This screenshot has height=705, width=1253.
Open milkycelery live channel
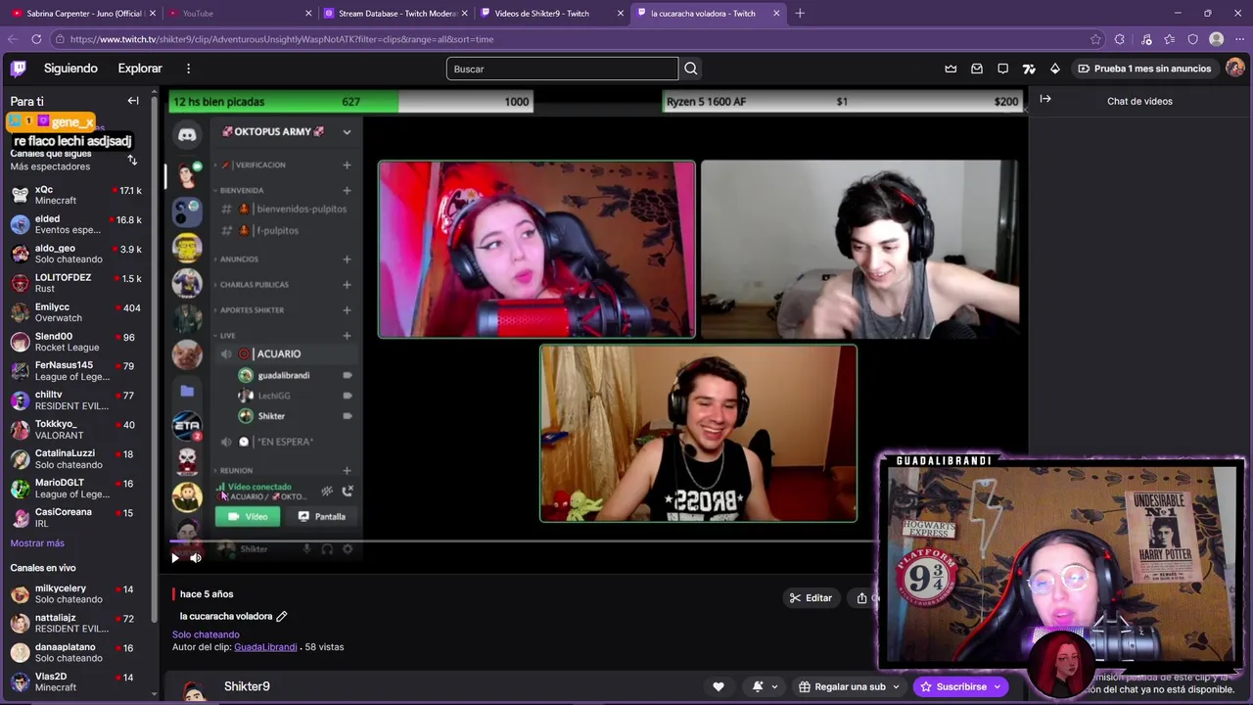[x=76, y=593]
